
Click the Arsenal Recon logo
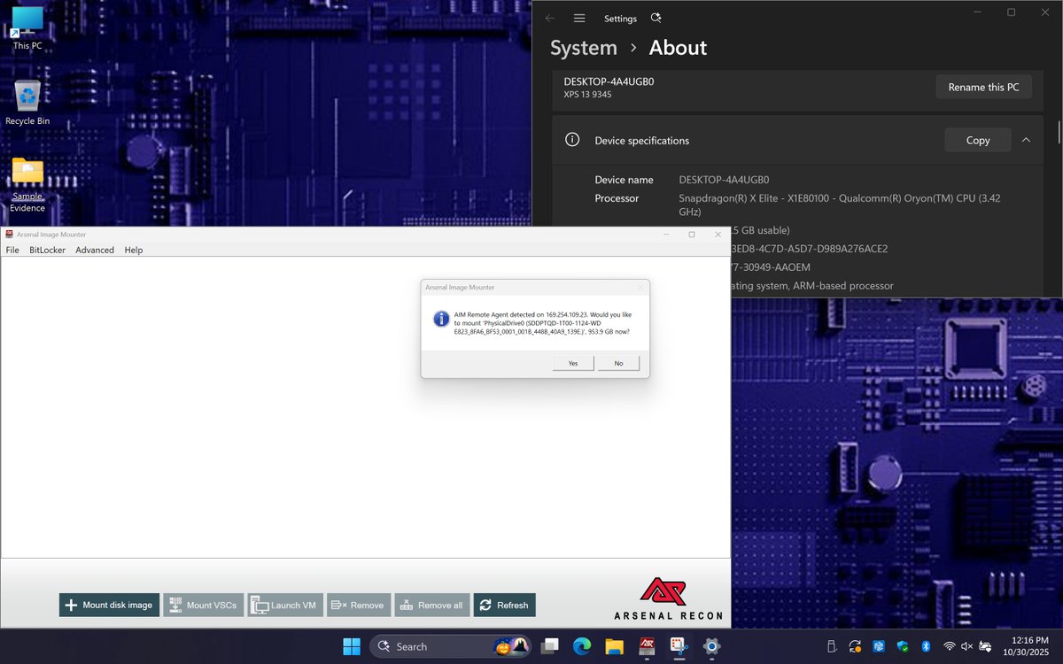tap(669, 598)
